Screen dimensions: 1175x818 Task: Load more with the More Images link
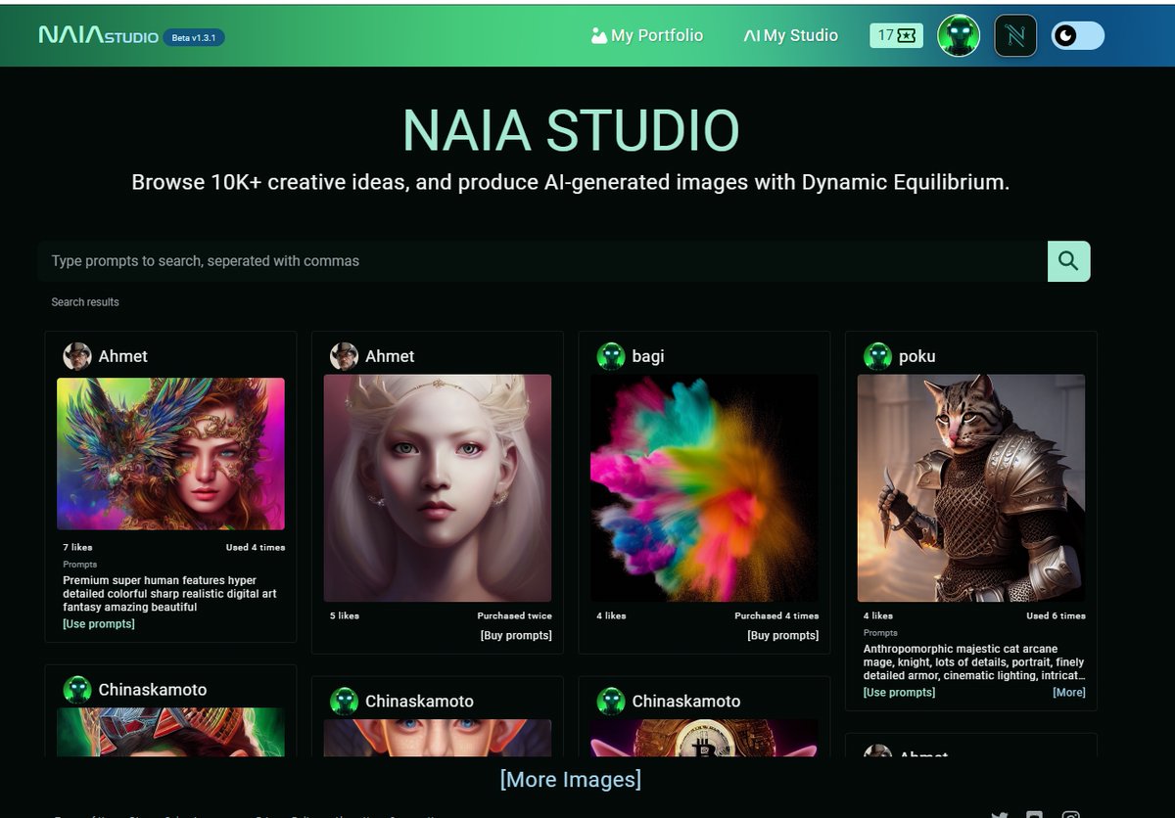pos(571,780)
